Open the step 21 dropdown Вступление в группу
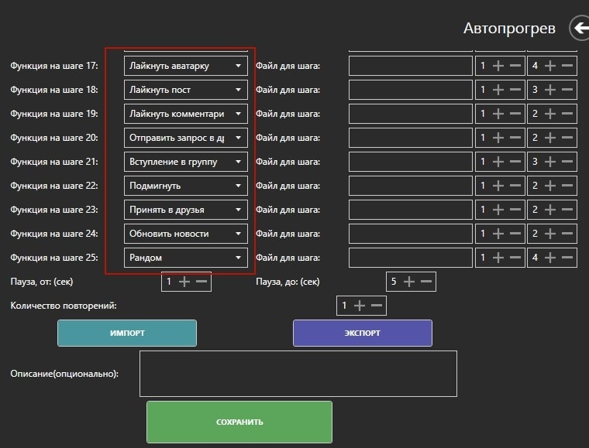The height and width of the screenshot is (448, 589). click(186, 162)
